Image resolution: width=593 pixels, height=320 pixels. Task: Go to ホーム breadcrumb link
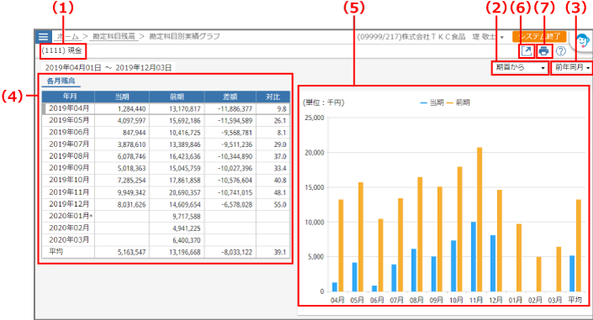[68, 36]
